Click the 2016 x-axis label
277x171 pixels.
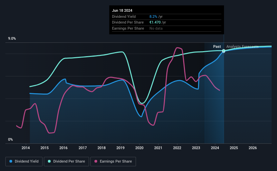click(63, 148)
